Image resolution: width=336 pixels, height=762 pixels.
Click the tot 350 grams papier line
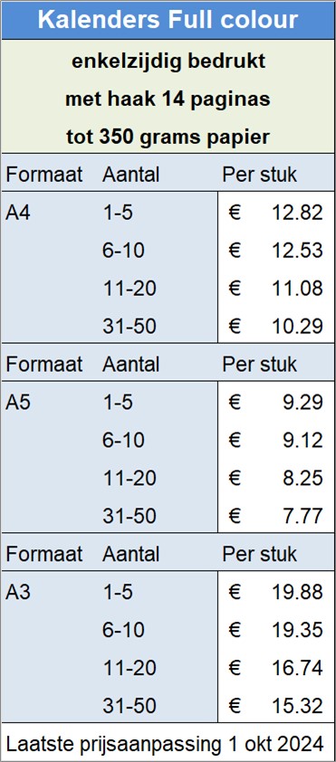pyautogui.click(x=168, y=138)
